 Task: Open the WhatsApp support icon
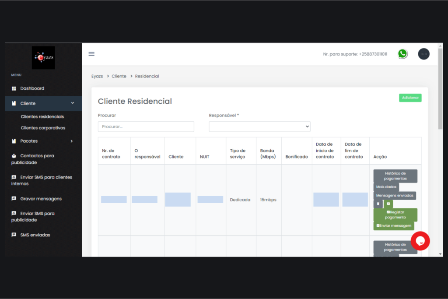pos(402,54)
